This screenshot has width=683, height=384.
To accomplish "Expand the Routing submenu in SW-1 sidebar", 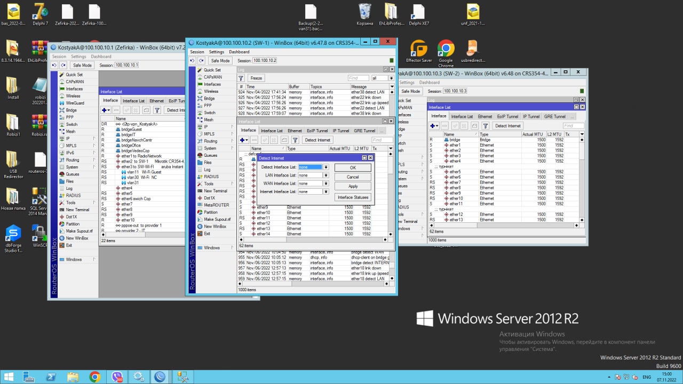I will [x=216, y=141].
